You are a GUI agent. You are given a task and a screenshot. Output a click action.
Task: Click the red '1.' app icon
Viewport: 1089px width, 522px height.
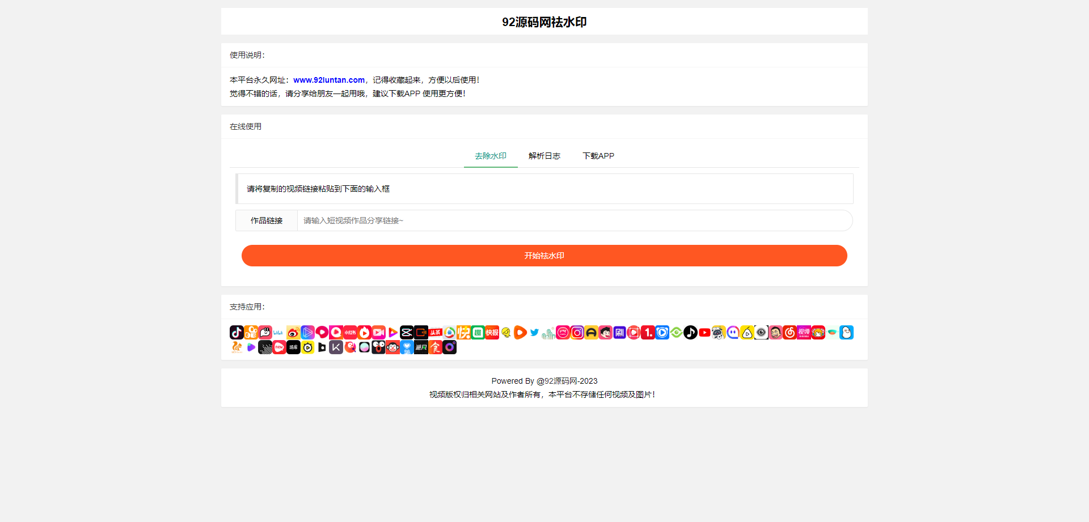tap(648, 332)
